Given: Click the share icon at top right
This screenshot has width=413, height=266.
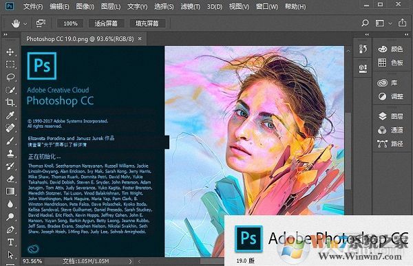Looking at the screenshot, I should (x=402, y=23).
